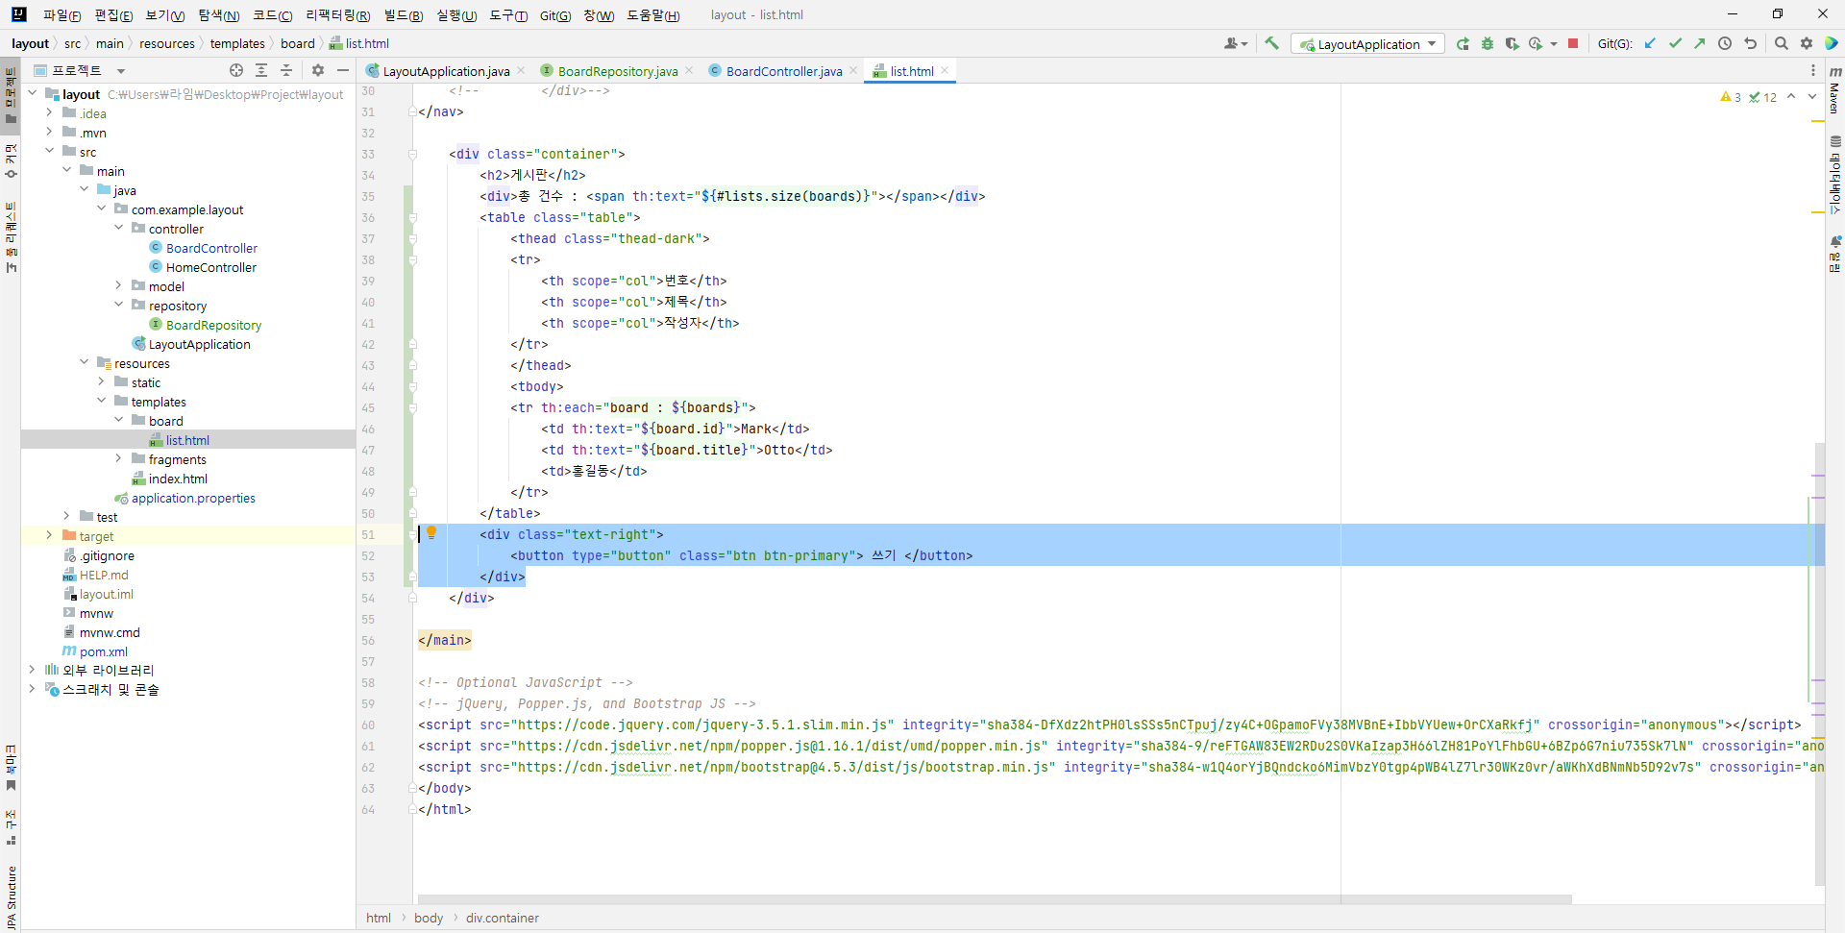Click the Rerun LayoutApplication icon
Screen dimensions: 1845x933
click(1463, 43)
